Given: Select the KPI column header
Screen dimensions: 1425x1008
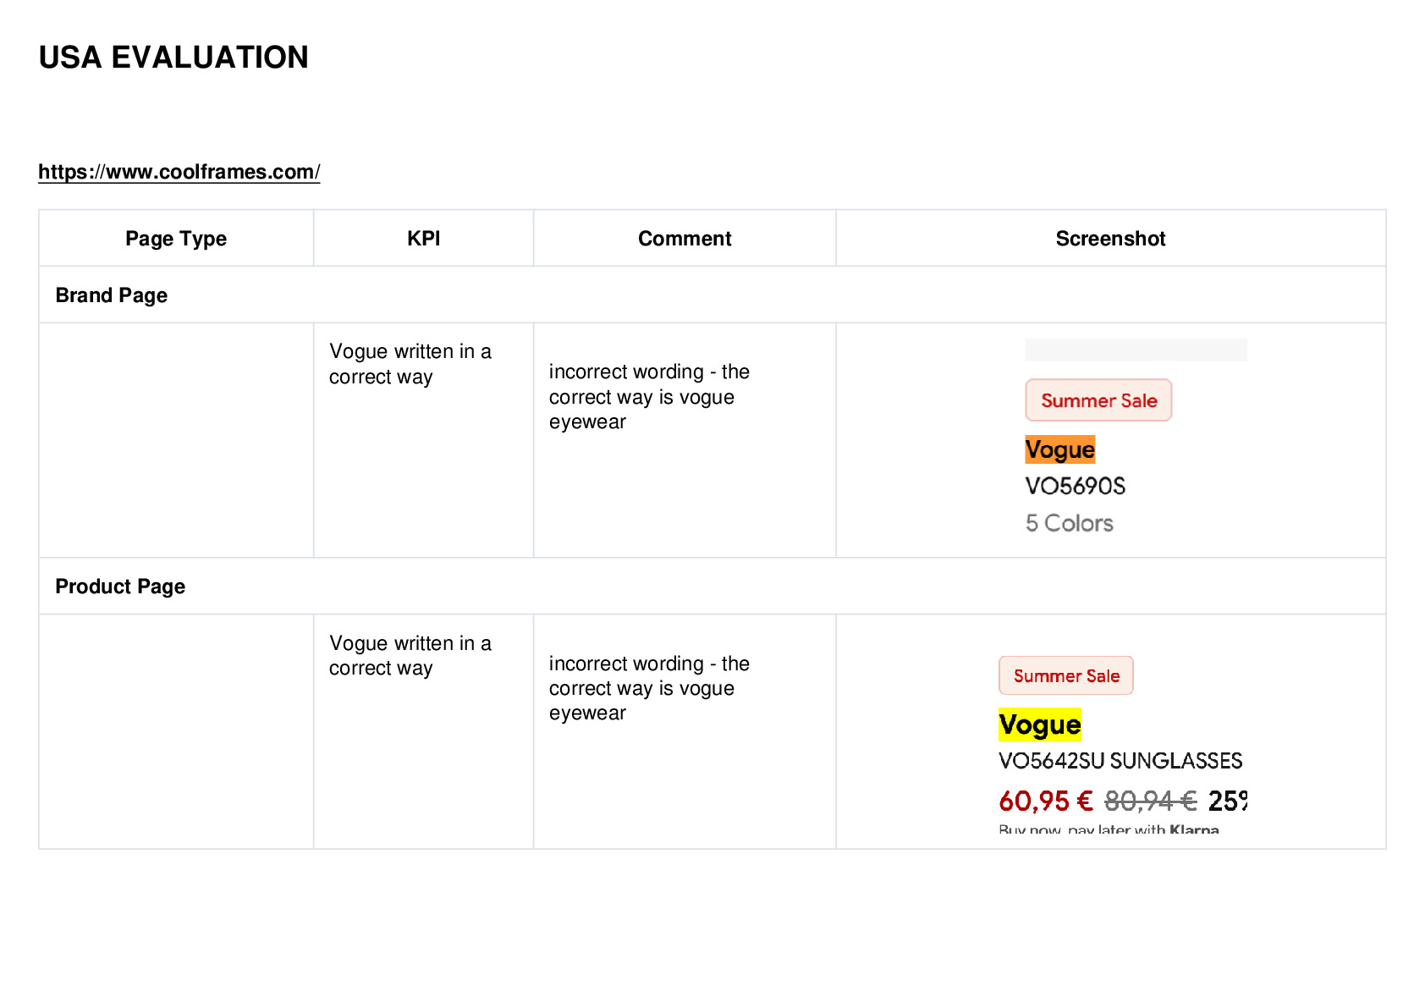Looking at the screenshot, I should coord(423,239).
